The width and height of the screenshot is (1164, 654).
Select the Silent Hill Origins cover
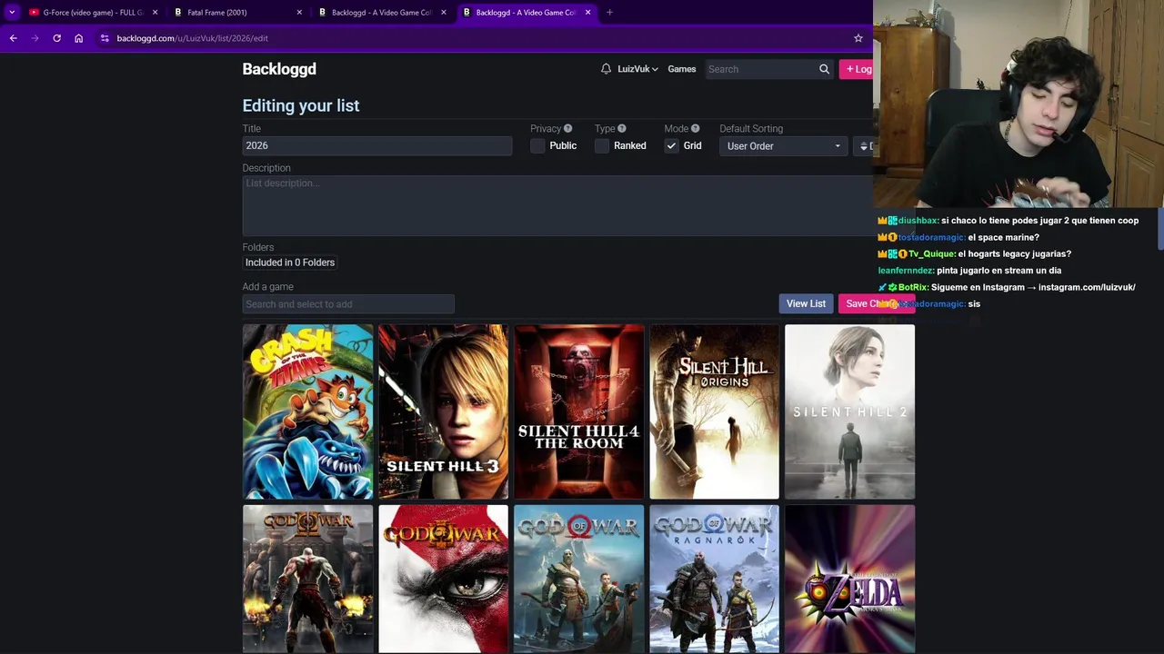[714, 411]
